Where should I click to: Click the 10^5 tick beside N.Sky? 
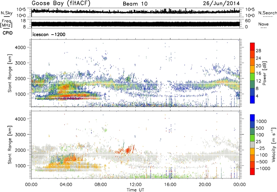tap(21, 9)
